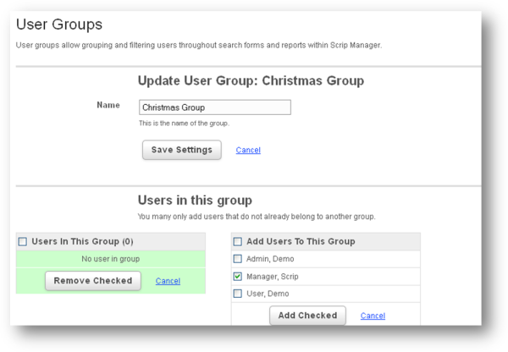Click the User Groups page heading
This screenshot has width=508, height=352.
click(59, 25)
